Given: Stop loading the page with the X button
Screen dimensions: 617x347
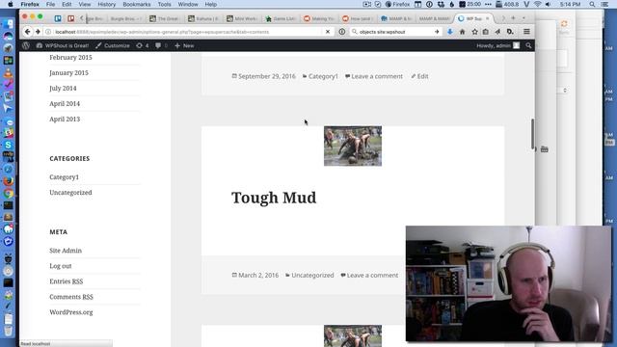Looking at the screenshot, I should 328,32.
